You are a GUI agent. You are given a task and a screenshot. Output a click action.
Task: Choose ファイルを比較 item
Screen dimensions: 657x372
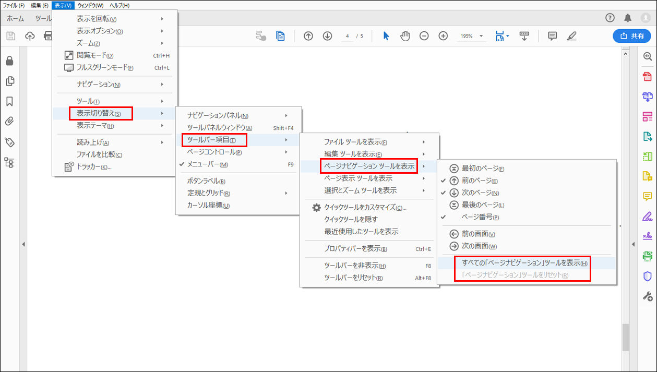tap(115, 154)
